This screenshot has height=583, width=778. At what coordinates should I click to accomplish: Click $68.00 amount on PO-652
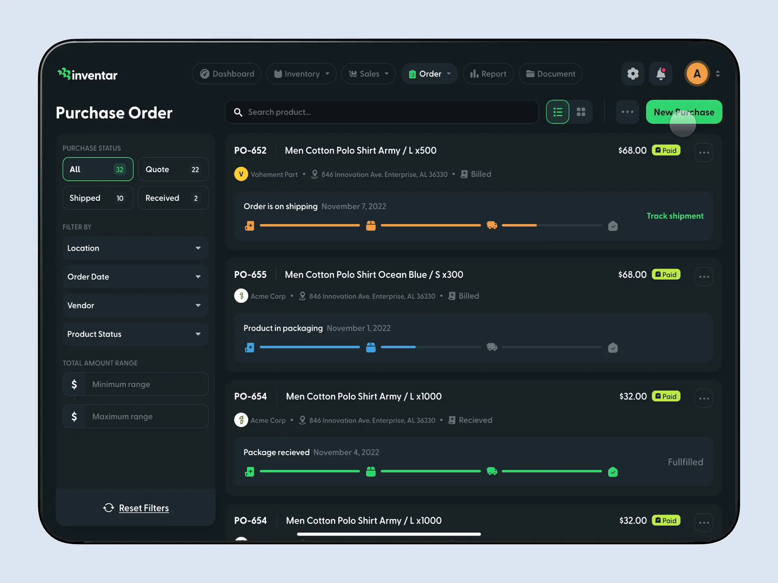coord(632,150)
